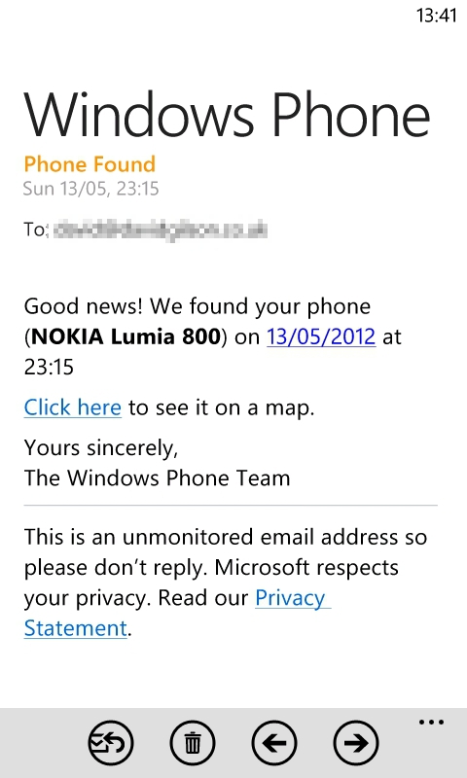Tap the 'Statement' part of privacy link
The width and height of the screenshot is (467, 778).
[x=76, y=628]
